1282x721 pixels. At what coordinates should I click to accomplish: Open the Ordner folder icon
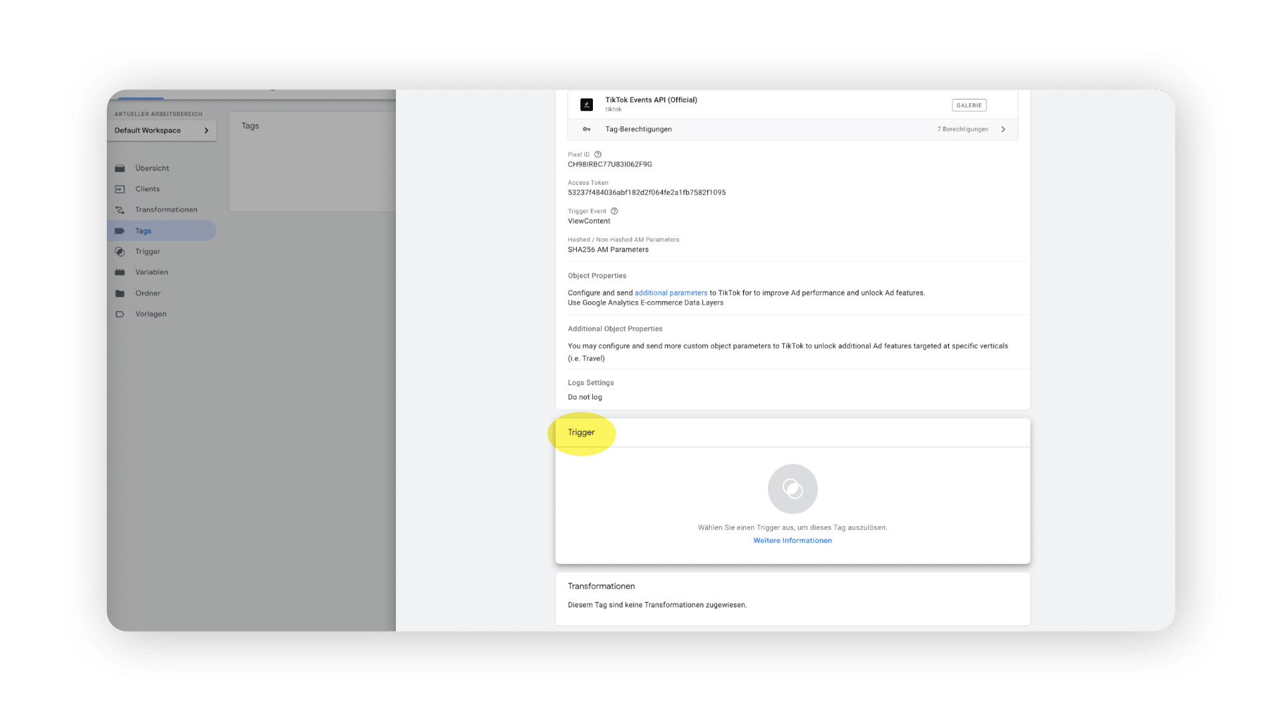click(120, 293)
